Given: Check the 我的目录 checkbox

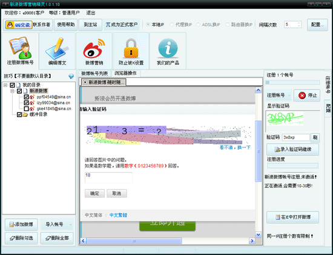Looking at the screenshot, I should [12, 85].
